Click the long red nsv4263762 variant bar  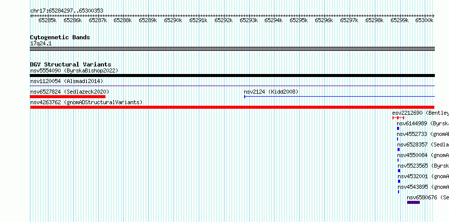pos(232,107)
